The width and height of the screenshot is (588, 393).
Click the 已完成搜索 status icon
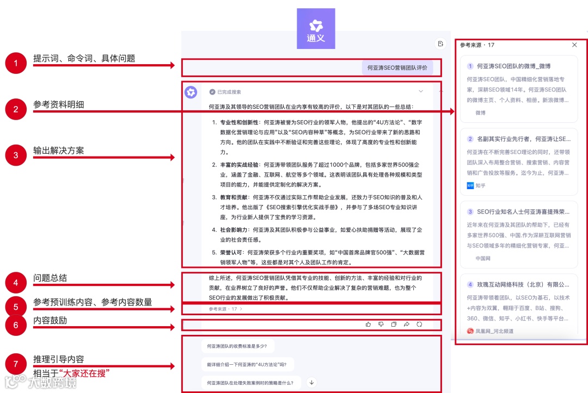tap(212, 92)
